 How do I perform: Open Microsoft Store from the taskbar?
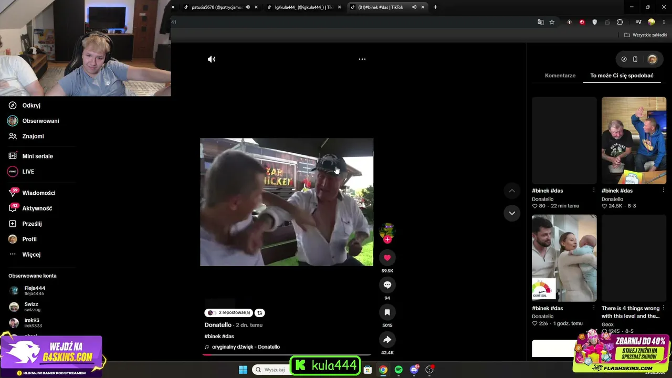pos(368,370)
